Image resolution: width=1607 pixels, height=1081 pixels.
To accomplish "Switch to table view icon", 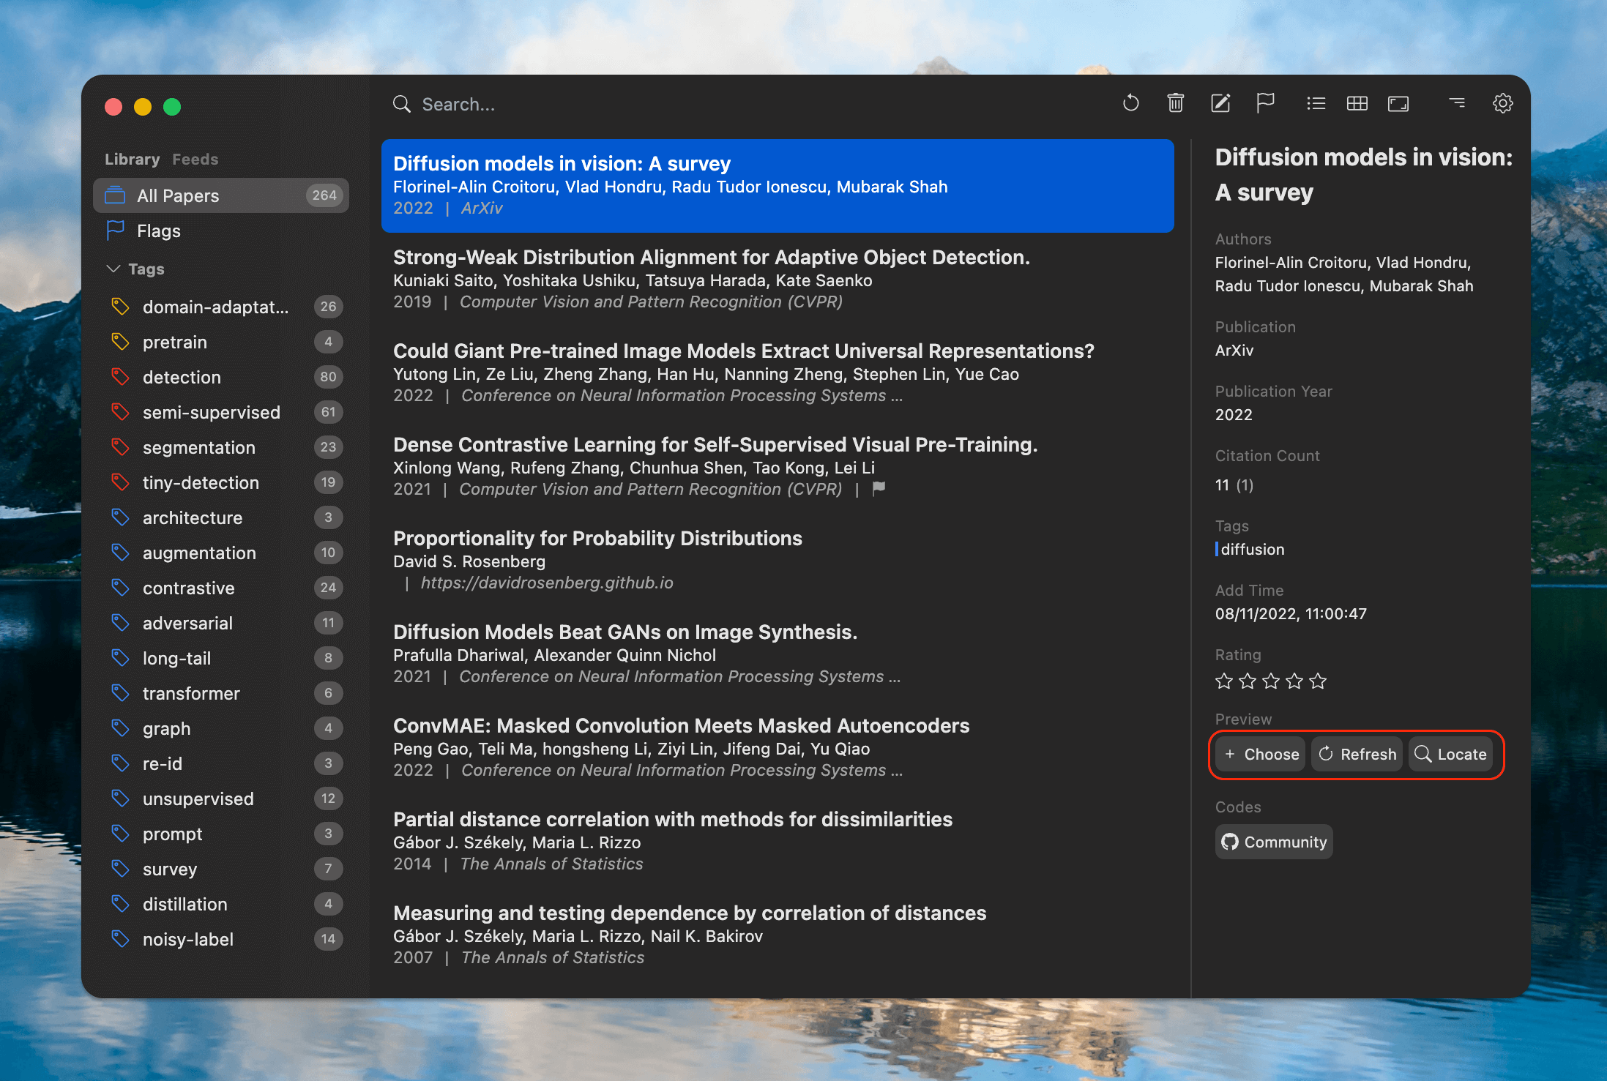I will pyautogui.click(x=1357, y=103).
